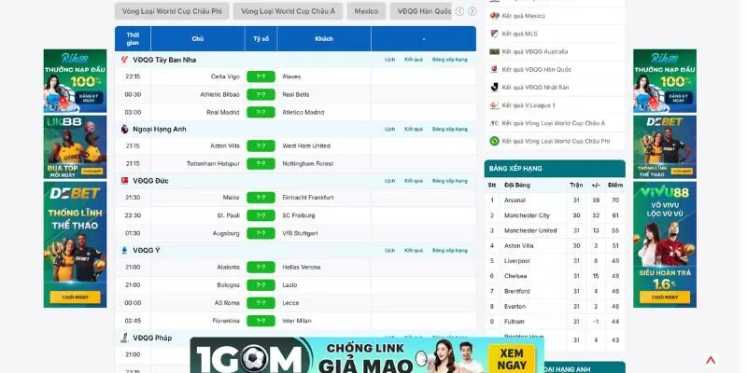Click Brentford in the standings table

point(517,291)
